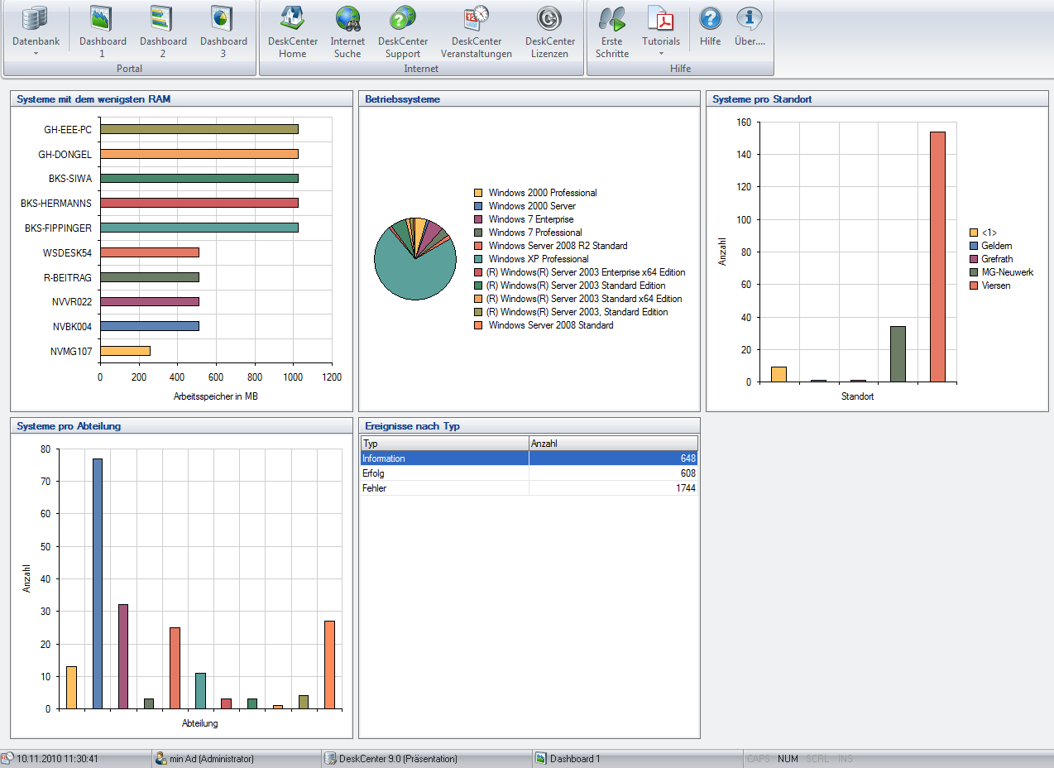Click the Viersen legend color swatch

pos(974,286)
